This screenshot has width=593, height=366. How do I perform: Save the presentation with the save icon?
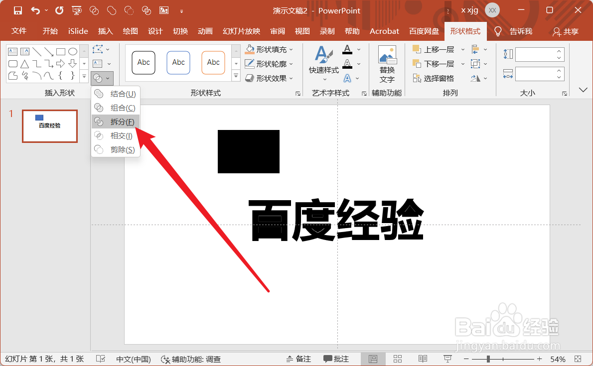17,10
